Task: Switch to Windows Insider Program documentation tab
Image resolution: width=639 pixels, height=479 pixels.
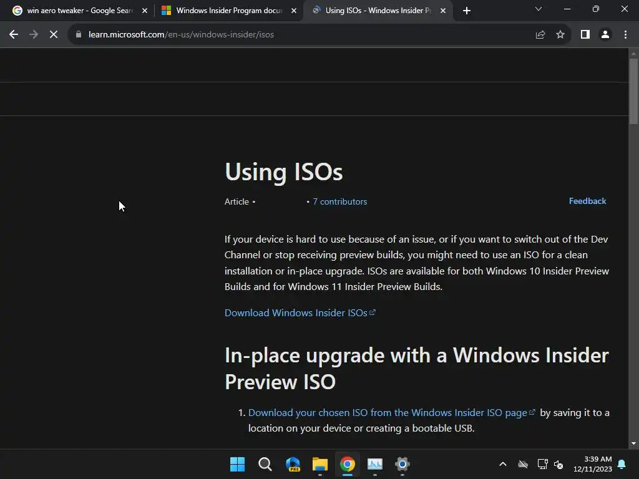Action: (x=228, y=11)
